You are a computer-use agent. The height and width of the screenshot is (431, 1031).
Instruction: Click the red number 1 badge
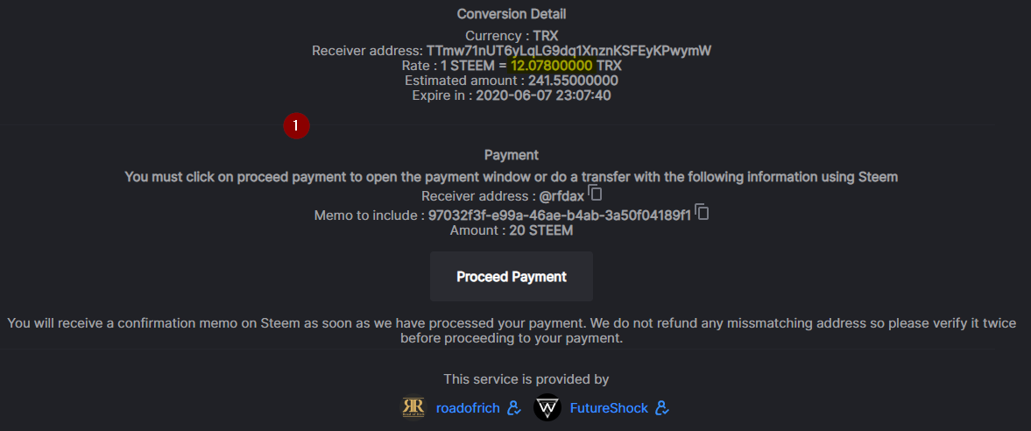pos(296,125)
